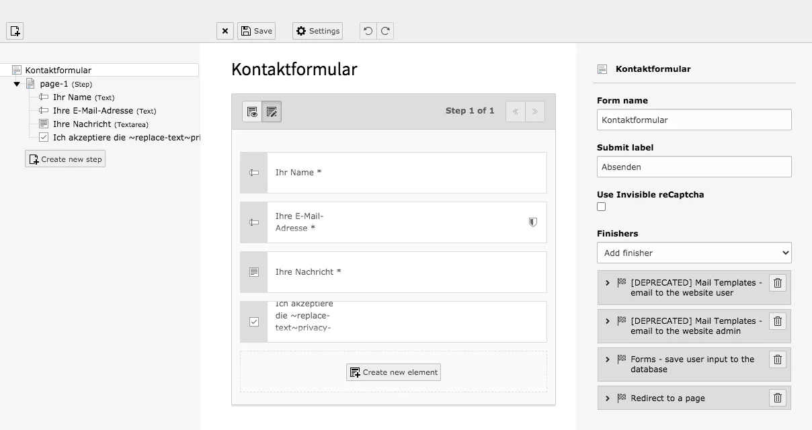
Task: Open form Settings
Action: pyautogui.click(x=317, y=30)
